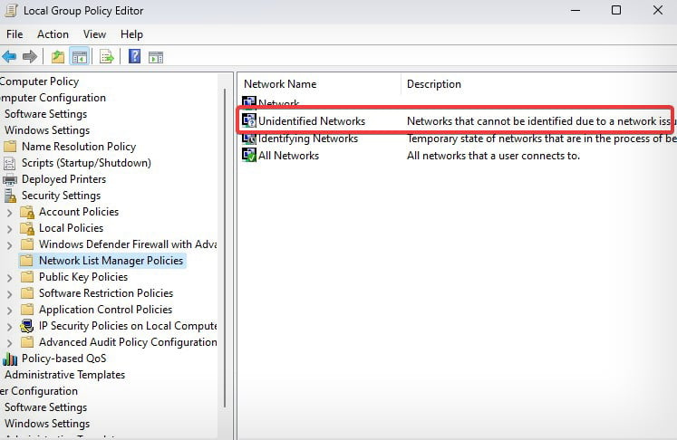The image size is (677, 440).
Task: Toggle the Show/Hide Action Pane icon
Action: 156,57
